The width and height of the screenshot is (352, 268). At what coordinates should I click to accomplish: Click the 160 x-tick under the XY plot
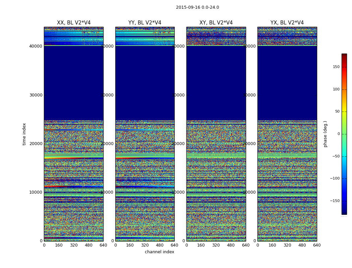click(x=201, y=245)
